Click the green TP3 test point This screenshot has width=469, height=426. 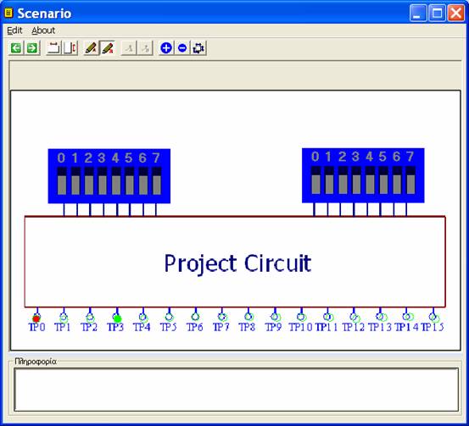[118, 318]
